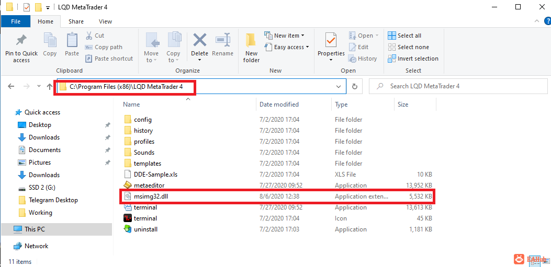
Task: Click the History ribbon button
Action: click(x=363, y=59)
